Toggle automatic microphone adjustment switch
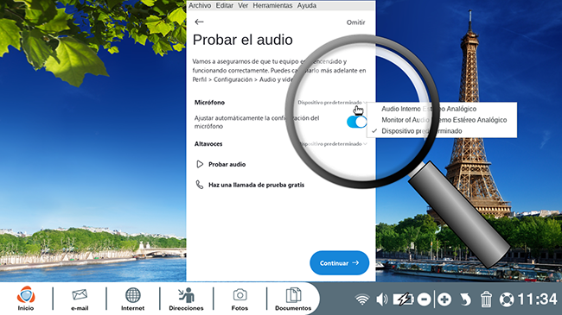The width and height of the screenshot is (562, 315). tap(356, 122)
